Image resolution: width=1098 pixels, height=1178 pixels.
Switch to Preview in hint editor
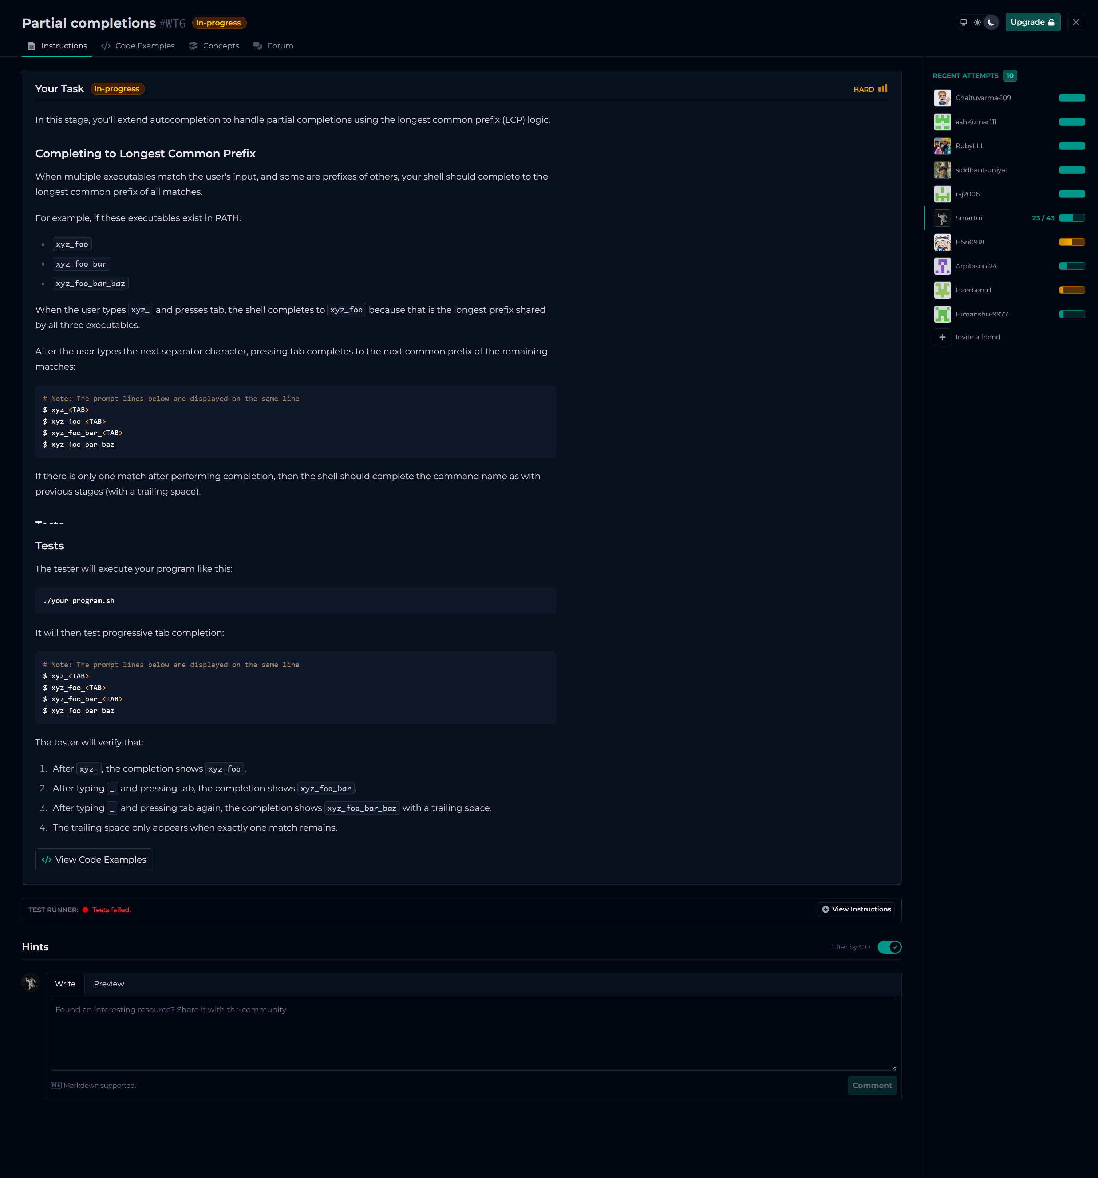108,984
